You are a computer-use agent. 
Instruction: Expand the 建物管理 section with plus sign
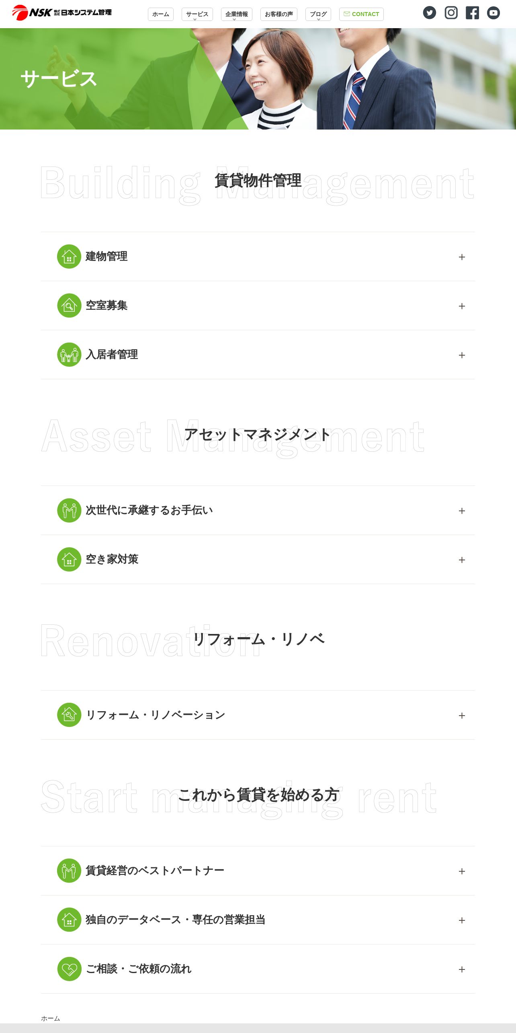tap(462, 257)
